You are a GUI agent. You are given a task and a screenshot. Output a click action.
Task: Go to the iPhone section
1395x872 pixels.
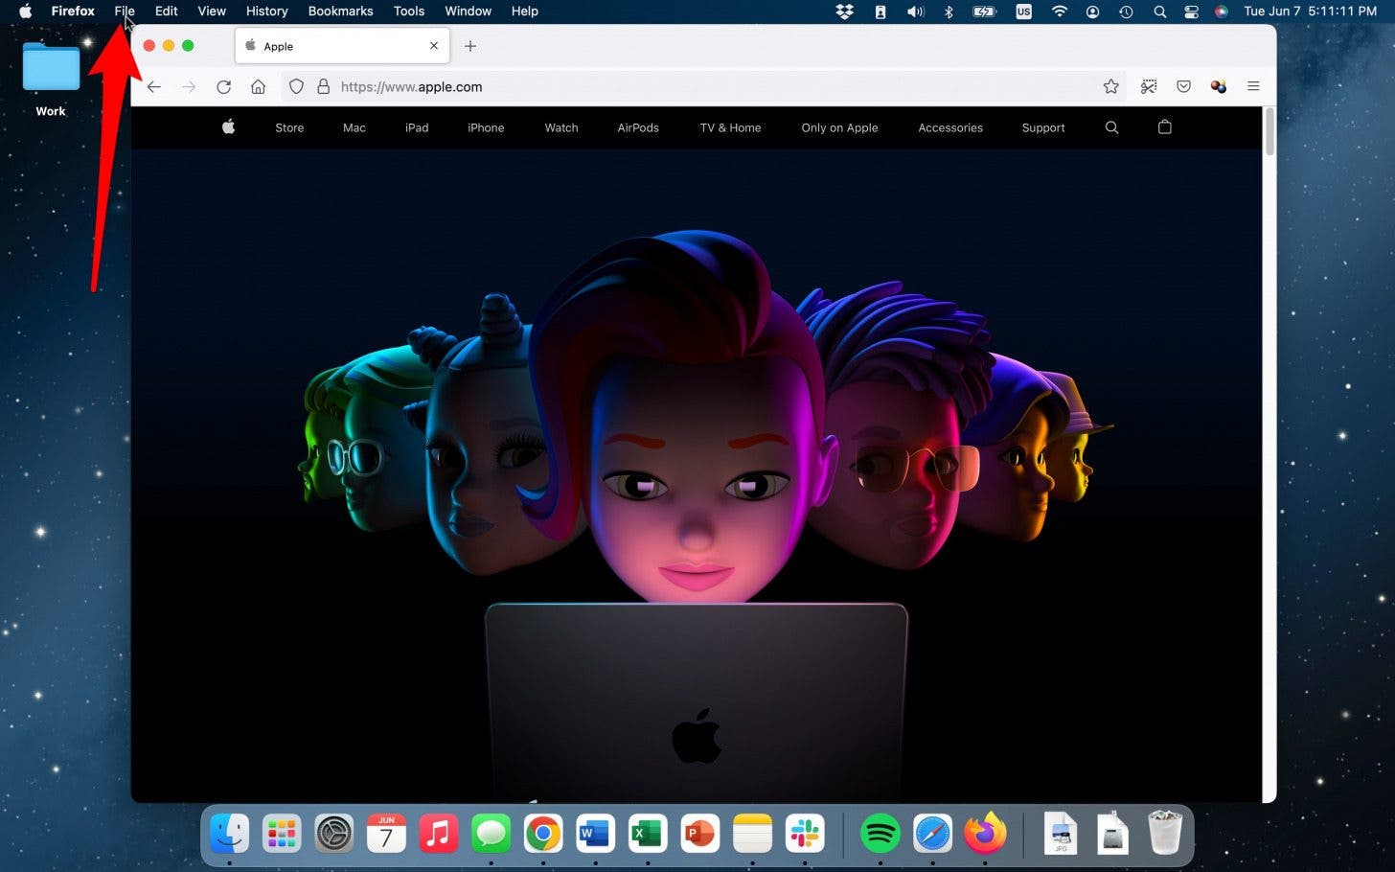tap(486, 127)
